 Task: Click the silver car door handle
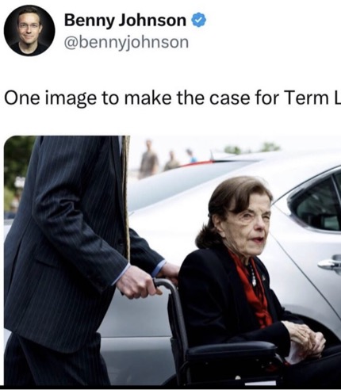click(x=330, y=263)
